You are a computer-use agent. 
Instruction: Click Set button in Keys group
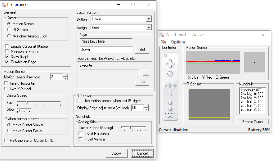(x=142, y=50)
